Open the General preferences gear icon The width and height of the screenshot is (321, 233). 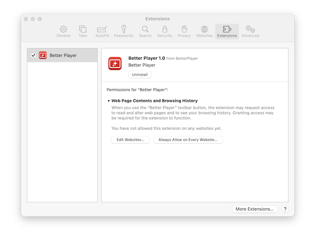tap(63, 29)
